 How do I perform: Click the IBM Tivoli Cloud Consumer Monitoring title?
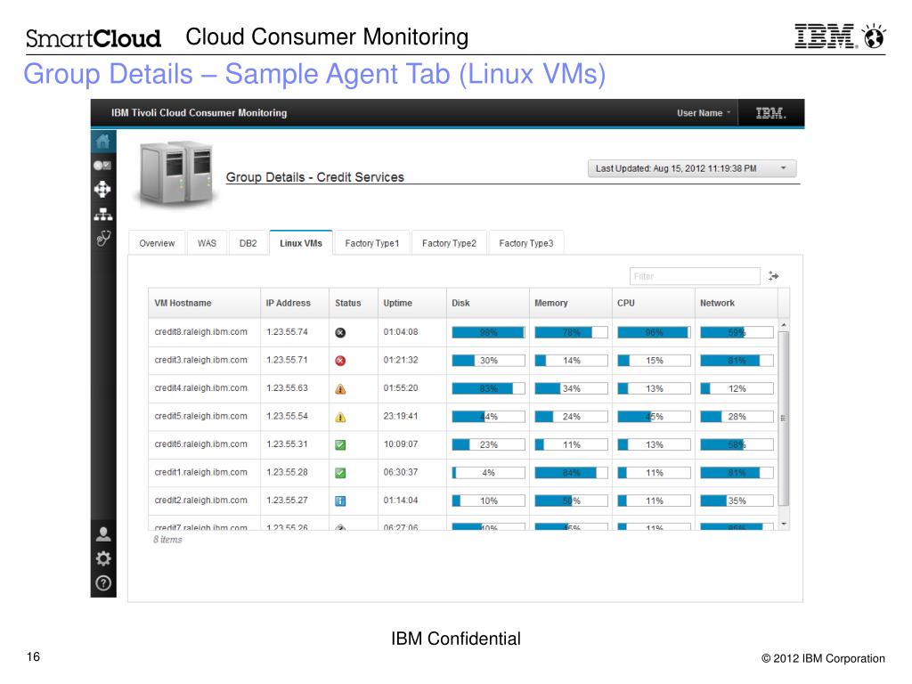[199, 113]
